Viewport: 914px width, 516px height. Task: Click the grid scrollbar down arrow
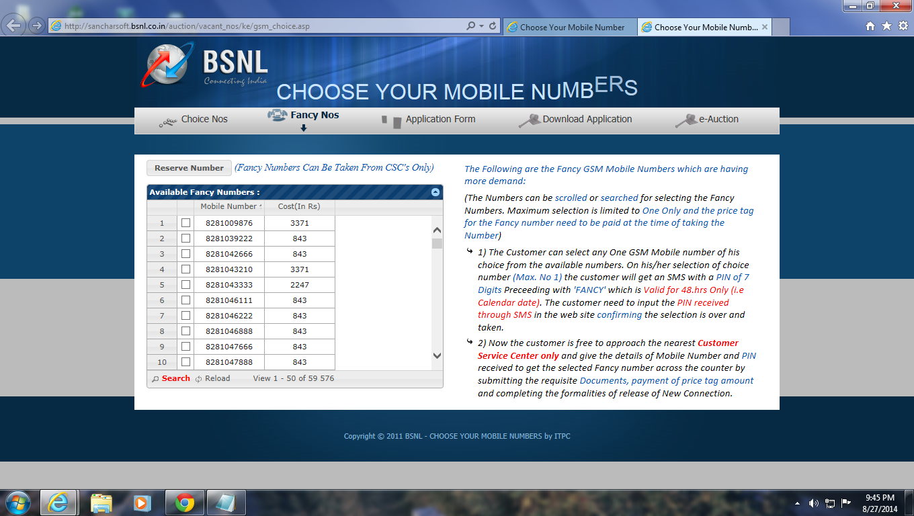[437, 355]
